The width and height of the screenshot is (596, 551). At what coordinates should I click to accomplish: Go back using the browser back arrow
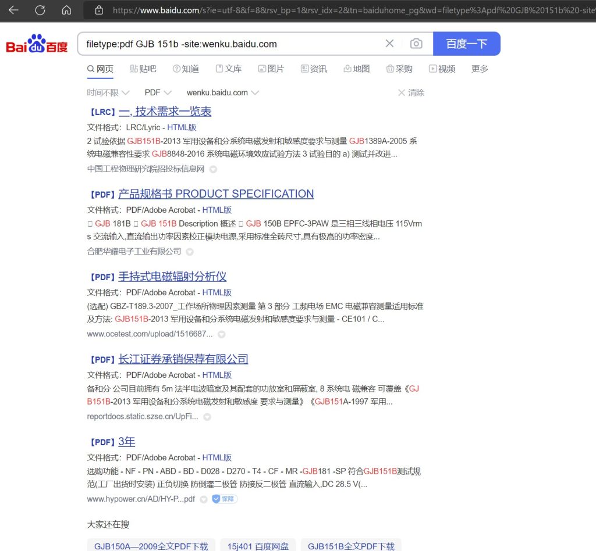[x=14, y=10]
